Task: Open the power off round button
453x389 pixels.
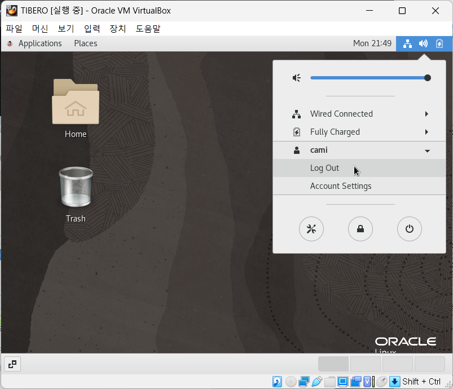Action: [410, 229]
